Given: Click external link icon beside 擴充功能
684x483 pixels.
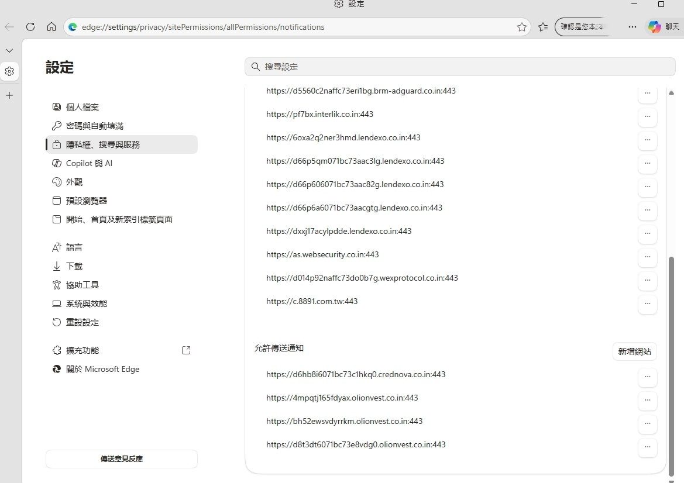Looking at the screenshot, I should [x=186, y=350].
